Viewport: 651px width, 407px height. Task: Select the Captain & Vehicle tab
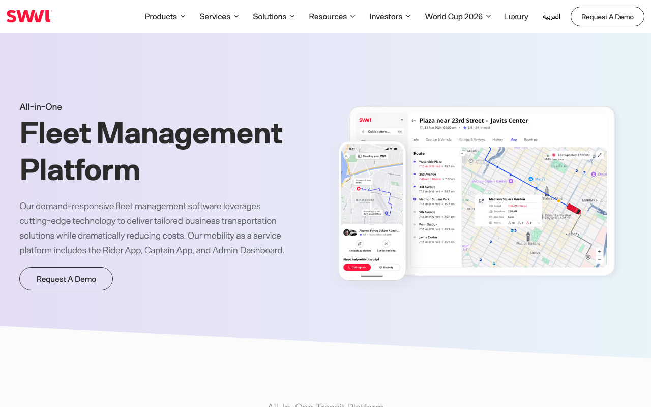[x=438, y=139]
